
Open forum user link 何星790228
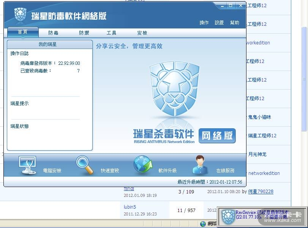[x=261, y=192]
